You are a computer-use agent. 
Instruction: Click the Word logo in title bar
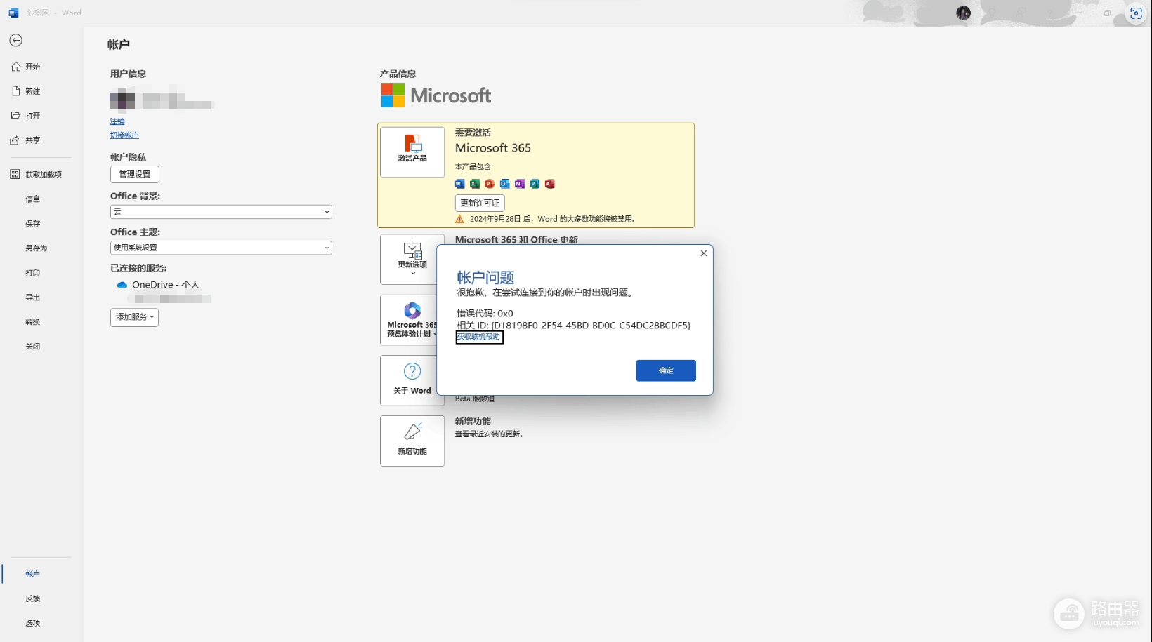tap(13, 13)
